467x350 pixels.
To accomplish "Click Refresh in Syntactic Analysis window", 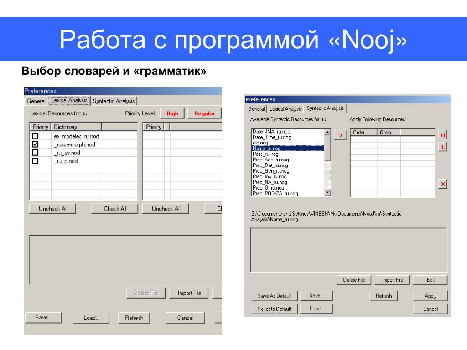I will click(384, 296).
